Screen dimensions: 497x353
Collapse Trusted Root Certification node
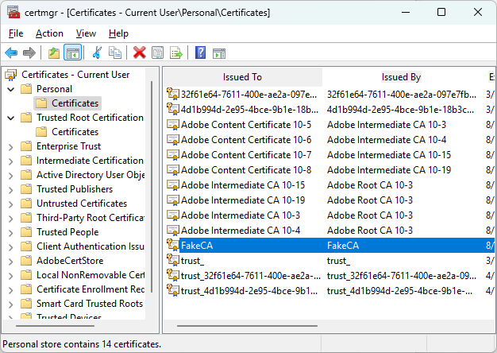tap(11, 118)
